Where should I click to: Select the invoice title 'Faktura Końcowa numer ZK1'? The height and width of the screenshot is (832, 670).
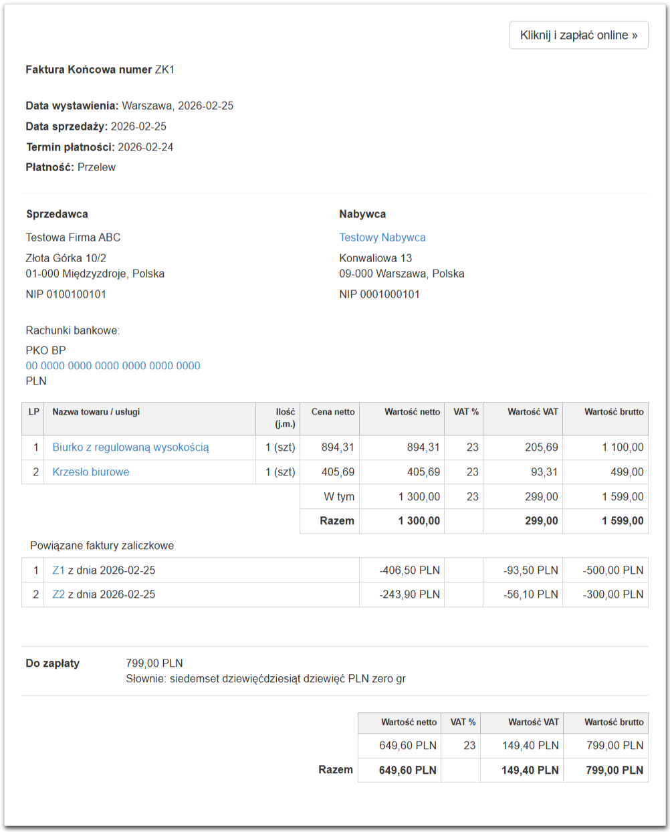click(x=100, y=70)
